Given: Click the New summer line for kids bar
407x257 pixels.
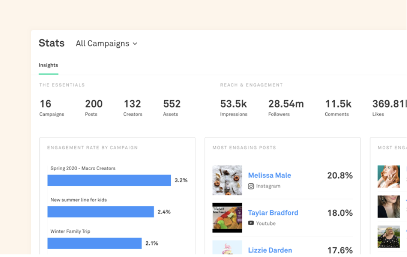Looking at the screenshot, I should (100, 212).
